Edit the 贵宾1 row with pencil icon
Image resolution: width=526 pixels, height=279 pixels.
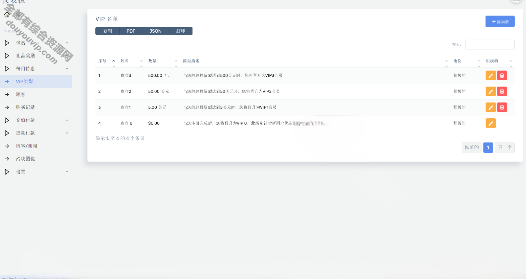point(491,107)
